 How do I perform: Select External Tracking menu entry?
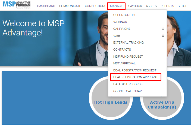click(129, 42)
